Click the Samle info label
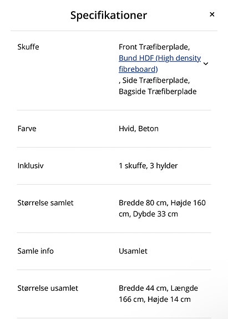Screen dimensions: 228x319 click(36, 251)
